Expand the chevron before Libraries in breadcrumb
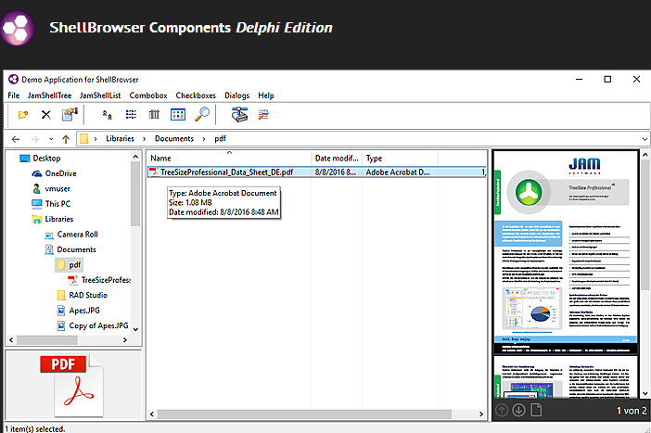Viewport: 651px width, 433px height. [96, 139]
